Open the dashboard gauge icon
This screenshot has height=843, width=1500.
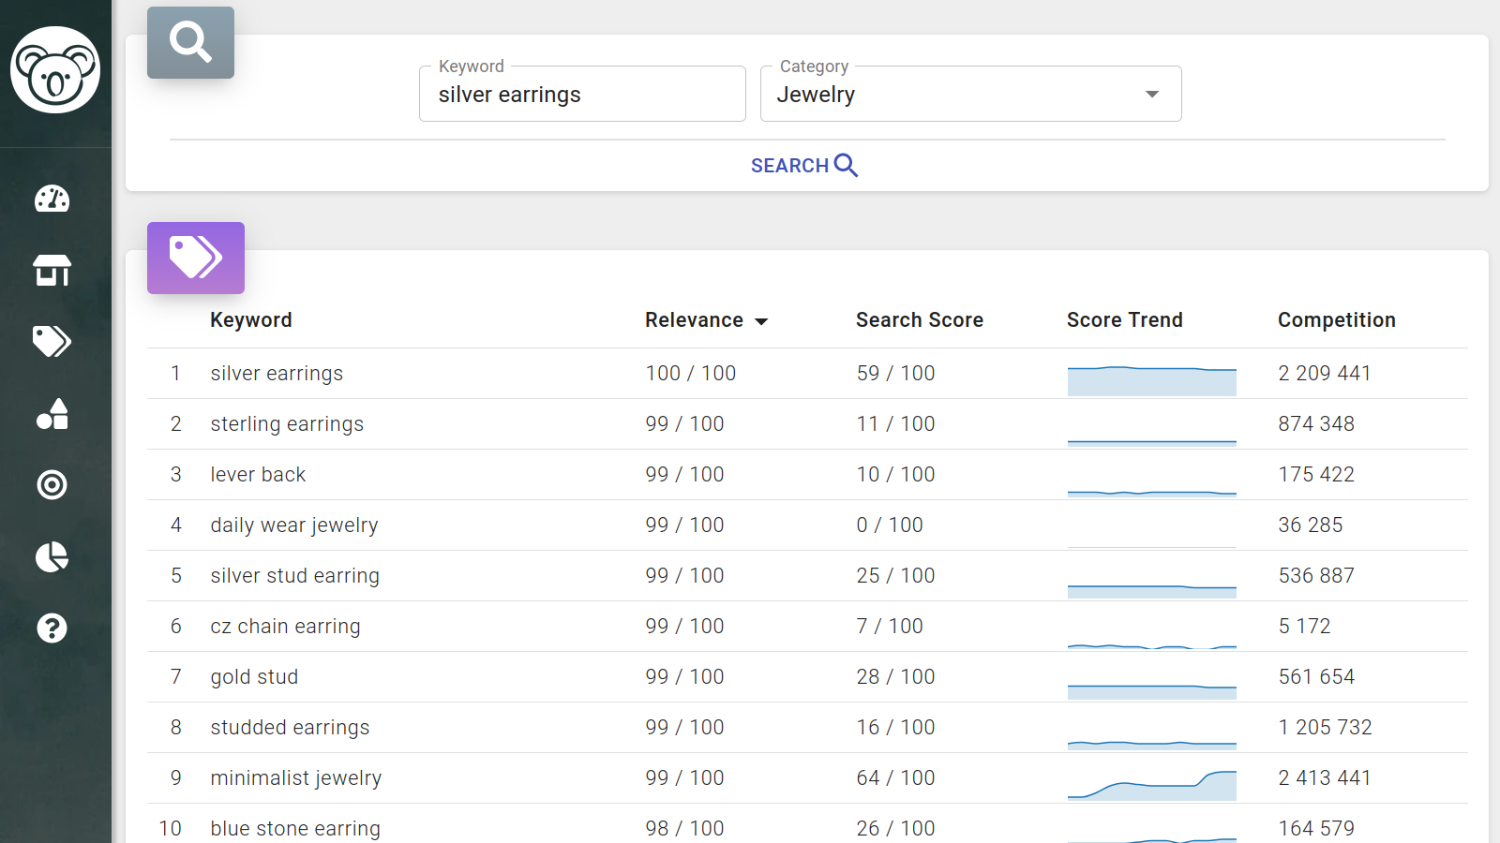[52, 199]
